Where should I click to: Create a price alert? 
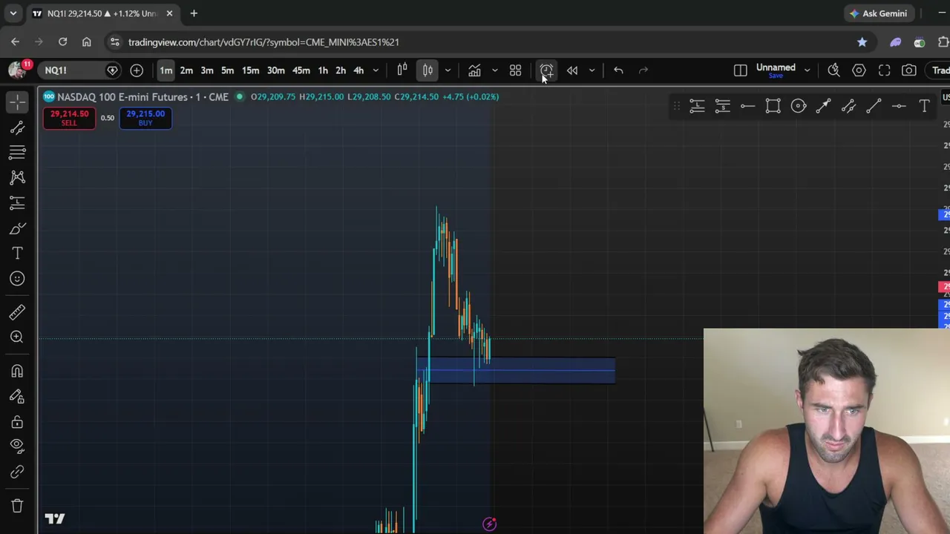click(x=546, y=70)
